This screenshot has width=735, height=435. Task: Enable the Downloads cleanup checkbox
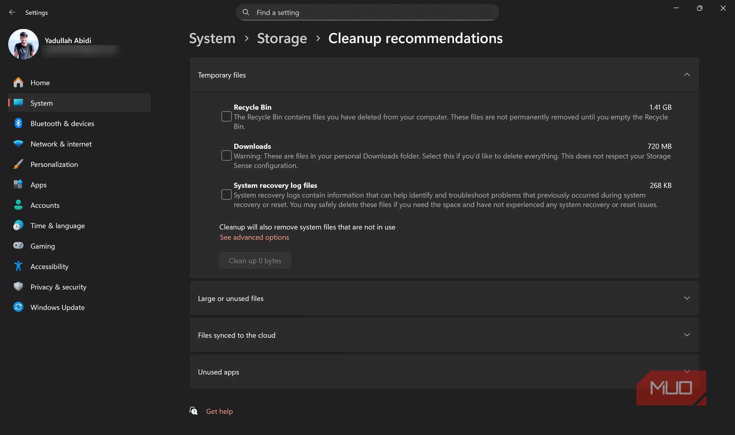pos(226,155)
